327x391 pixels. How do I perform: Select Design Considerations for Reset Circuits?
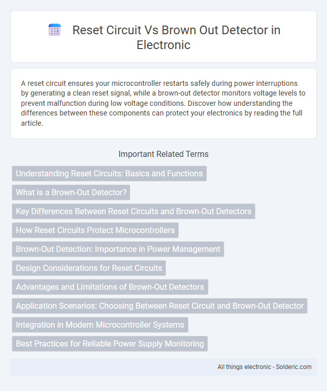[x=89, y=268]
